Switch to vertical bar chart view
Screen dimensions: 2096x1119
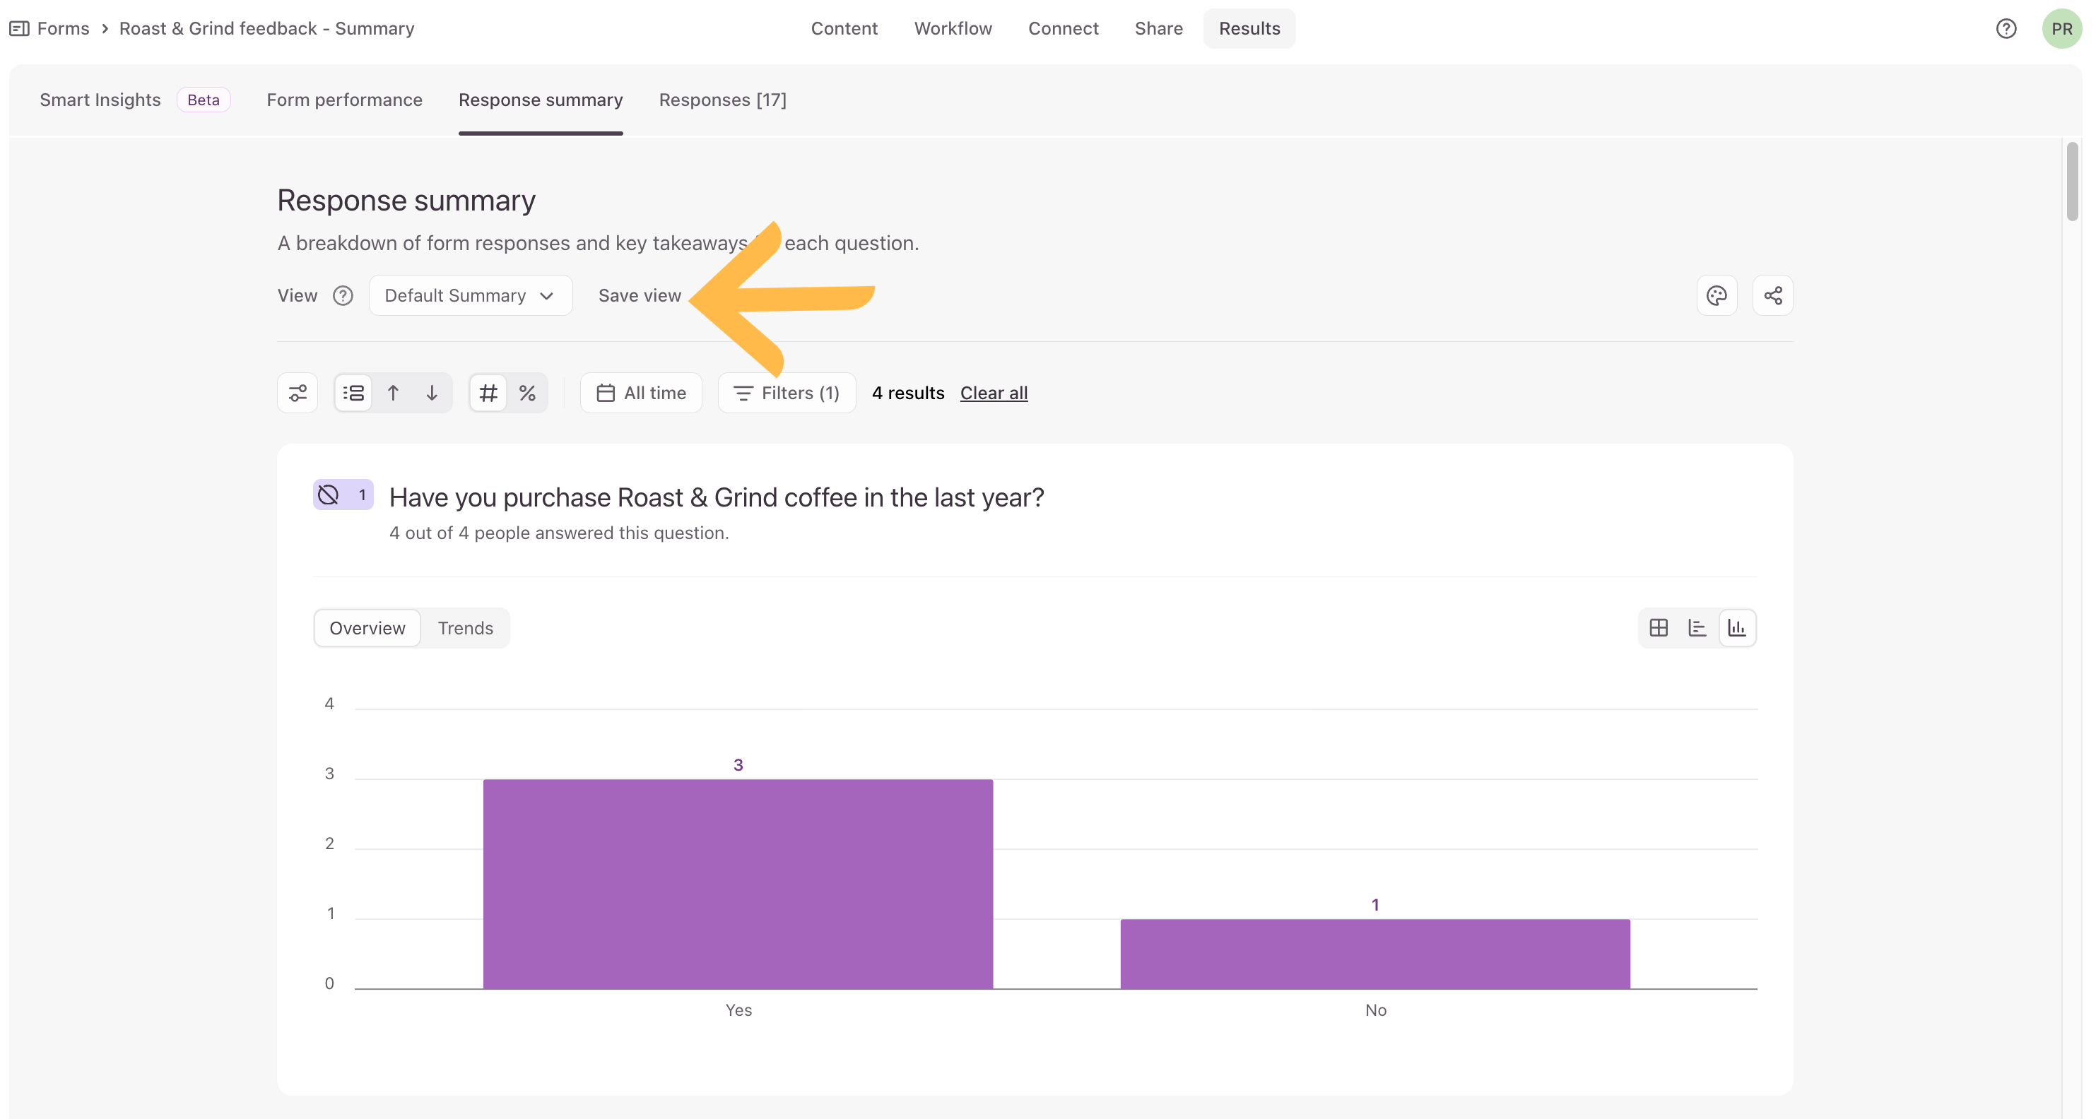point(1737,628)
